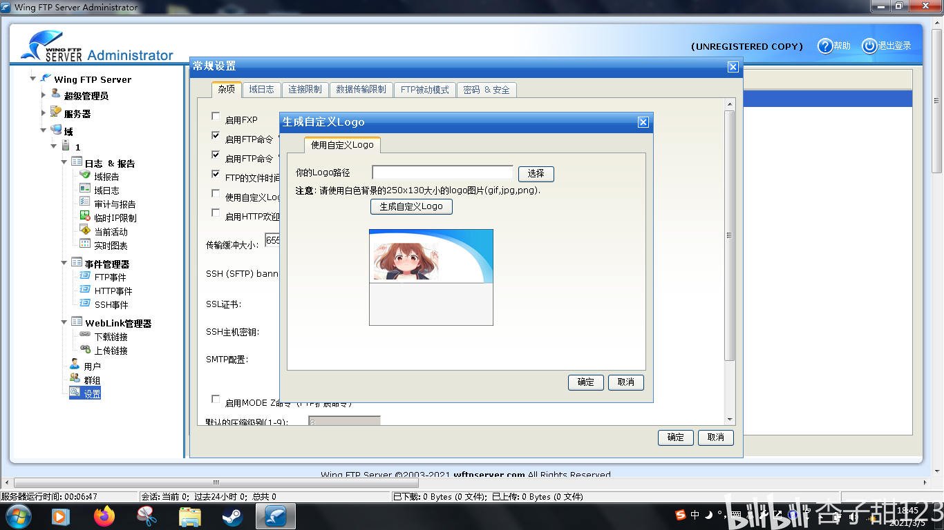944x530 pixels.
Task: Launch Firefox from the taskbar
Action: 104,516
